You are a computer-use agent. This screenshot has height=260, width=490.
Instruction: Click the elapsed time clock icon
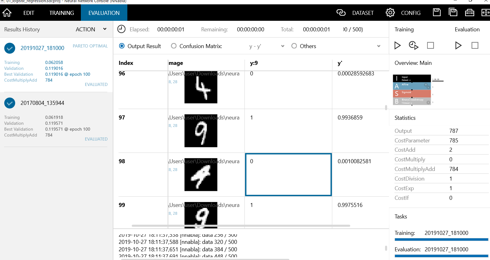[x=121, y=29]
